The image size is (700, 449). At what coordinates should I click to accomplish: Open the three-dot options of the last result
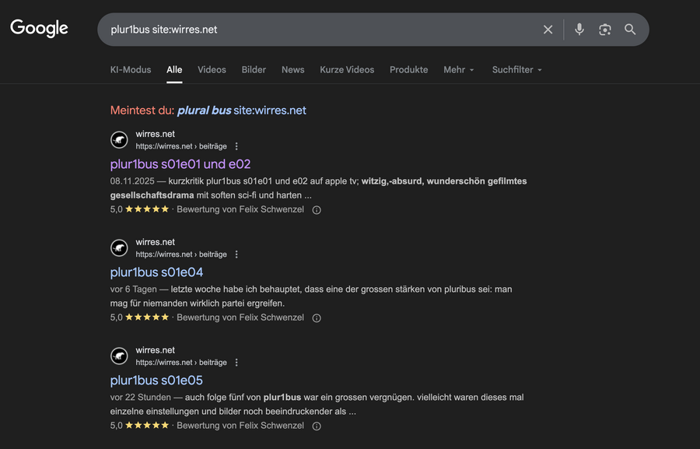(236, 362)
